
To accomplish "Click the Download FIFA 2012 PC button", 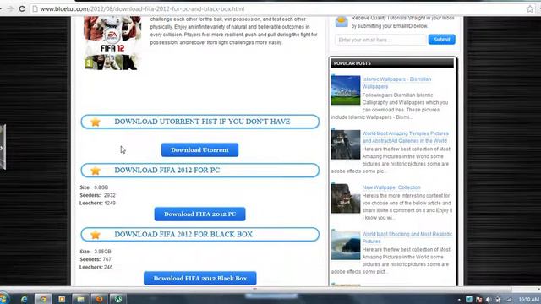I will [x=199, y=214].
